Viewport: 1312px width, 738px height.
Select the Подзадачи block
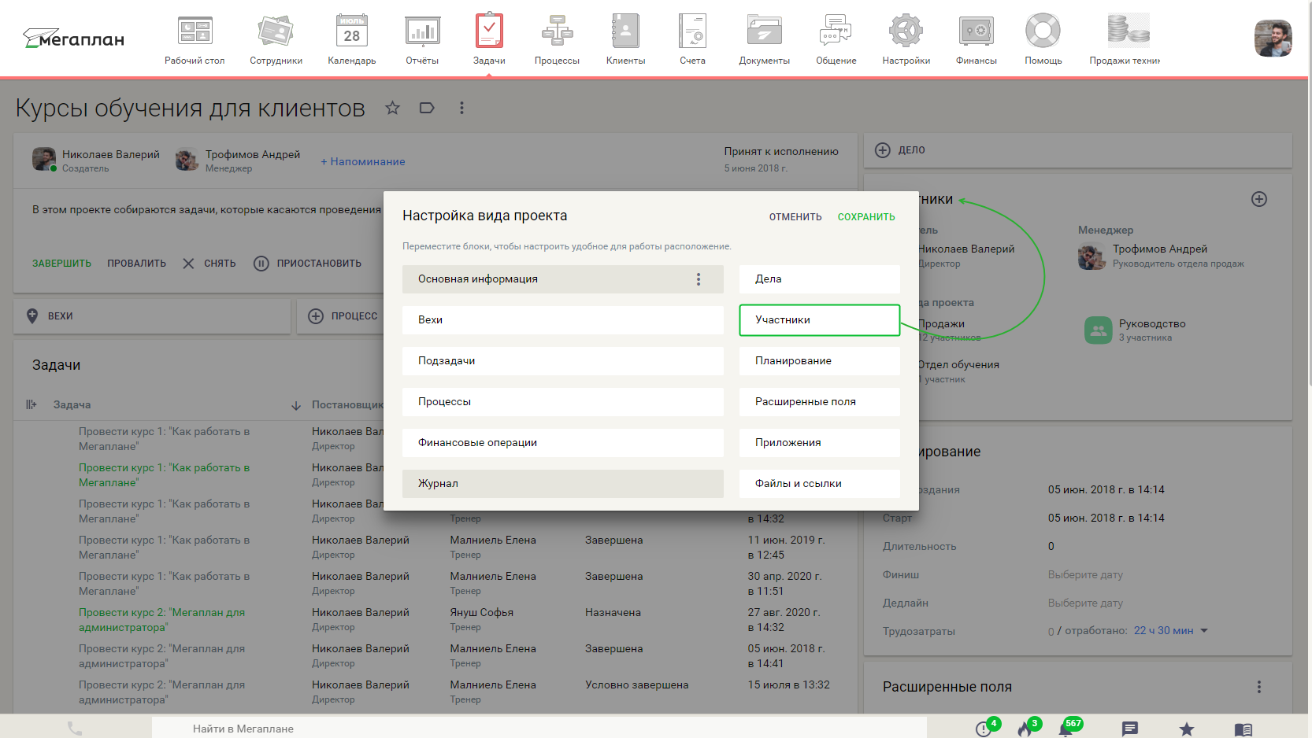(563, 361)
